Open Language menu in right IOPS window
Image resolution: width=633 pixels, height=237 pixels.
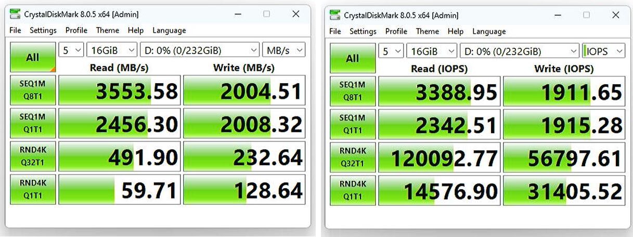click(489, 31)
